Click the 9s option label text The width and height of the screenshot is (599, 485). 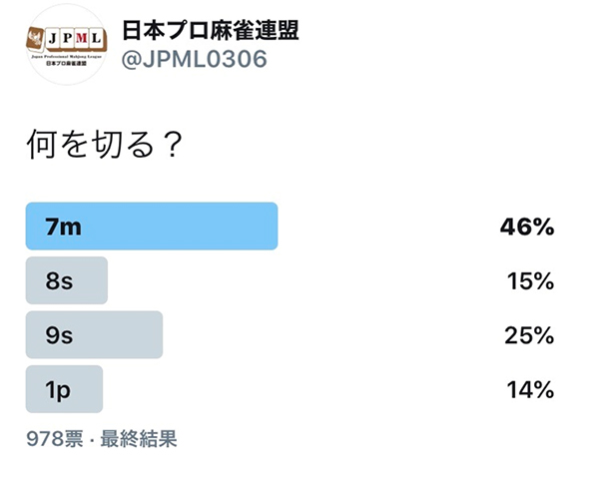tap(59, 335)
